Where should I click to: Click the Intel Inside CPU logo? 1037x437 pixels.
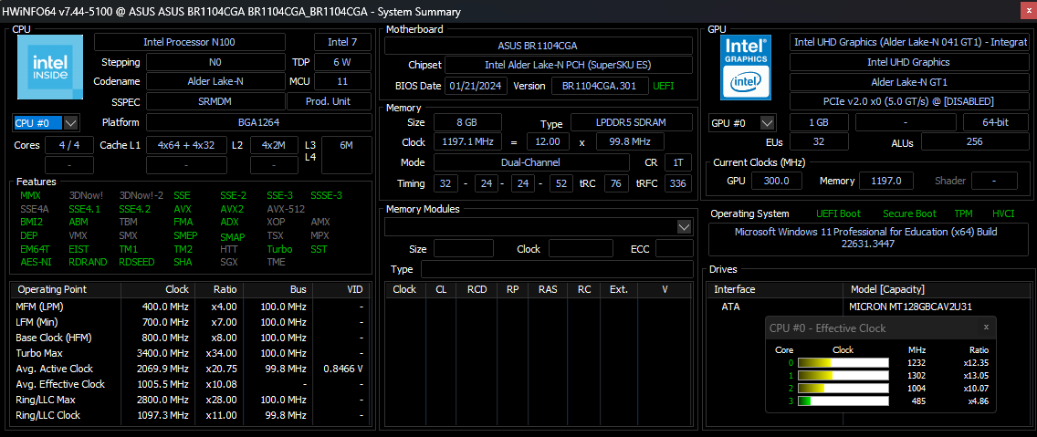[50, 67]
